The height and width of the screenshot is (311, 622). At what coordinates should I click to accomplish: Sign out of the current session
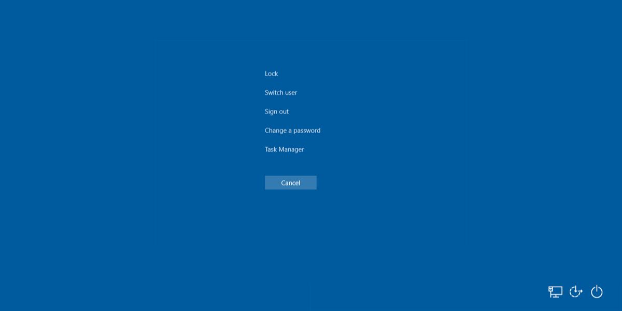277,111
